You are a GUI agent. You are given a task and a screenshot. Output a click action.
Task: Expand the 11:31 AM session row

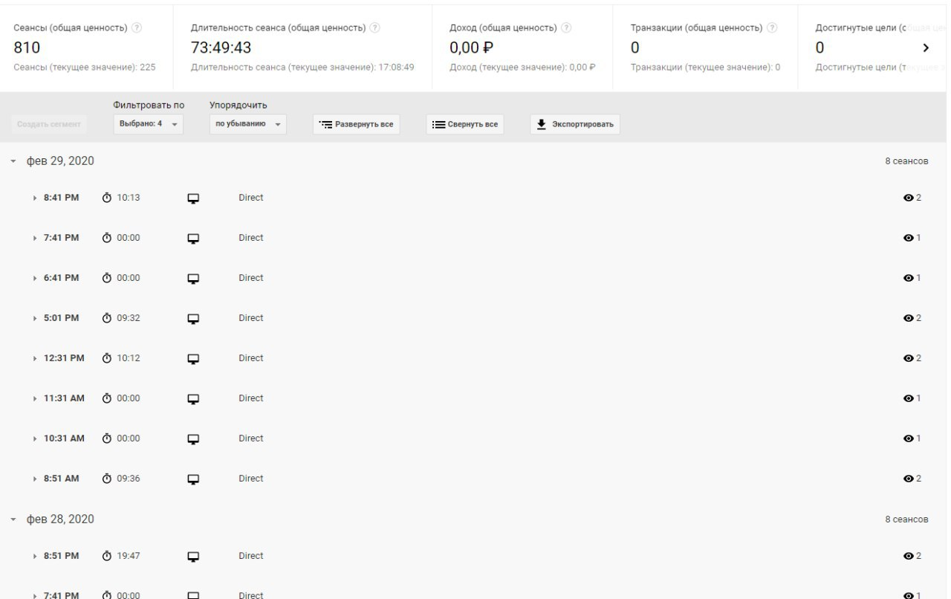pos(35,398)
